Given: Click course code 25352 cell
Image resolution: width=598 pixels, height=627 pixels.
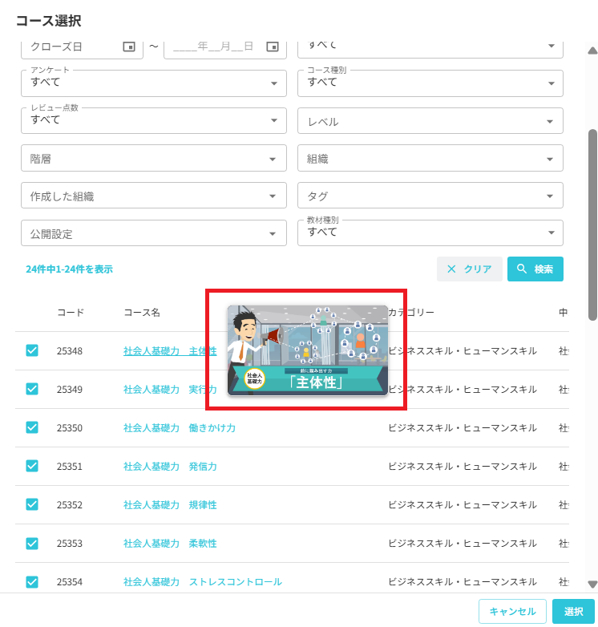Looking at the screenshot, I should click(x=70, y=505).
